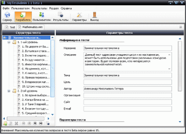Collapse the 1-ый уровень section
Image resolution: width=186 pixels, height=134 pixels.
[9, 42]
